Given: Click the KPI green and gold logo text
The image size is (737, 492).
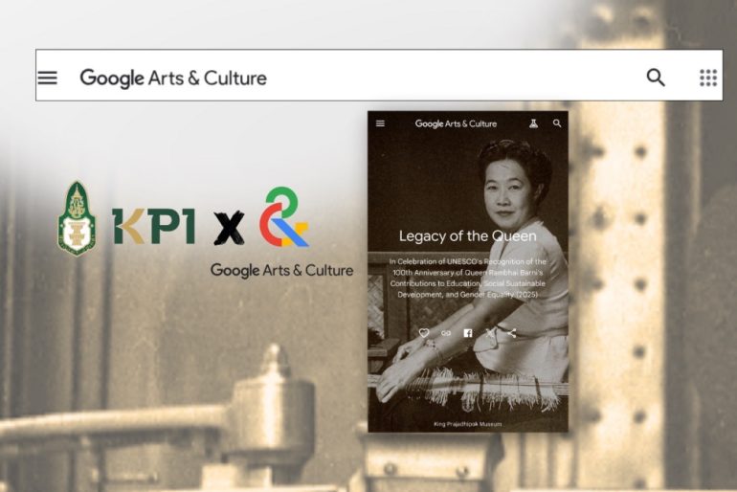Looking at the screenshot, I should (x=153, y=226).
